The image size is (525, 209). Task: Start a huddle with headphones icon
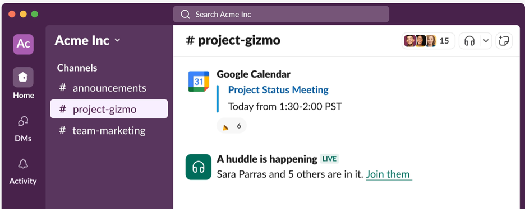(x=469, y=41)
